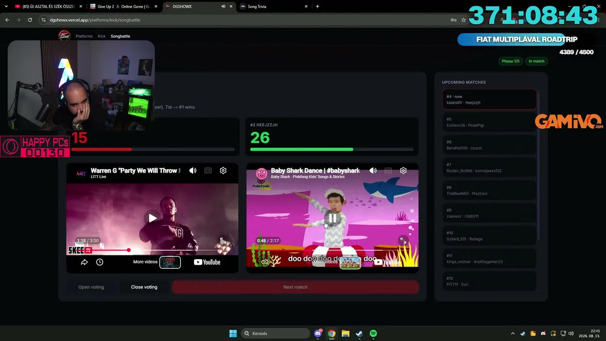Enter fullscreen on Warren G video
Image resolution: width=606 pixels, height=341 pixels.
[223, 241]
